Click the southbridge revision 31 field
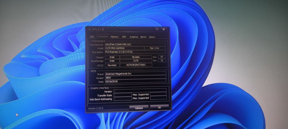Screen dimensions: 288x129 162,60
